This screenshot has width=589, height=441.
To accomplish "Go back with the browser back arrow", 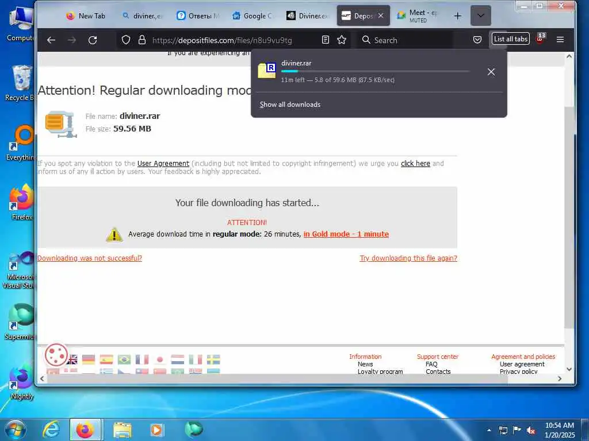I will tap(51, 40).
